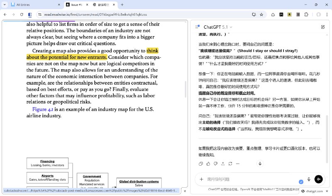Open the yellow Readwise R extension
The image size is (332, 196).
coord(289,15)
